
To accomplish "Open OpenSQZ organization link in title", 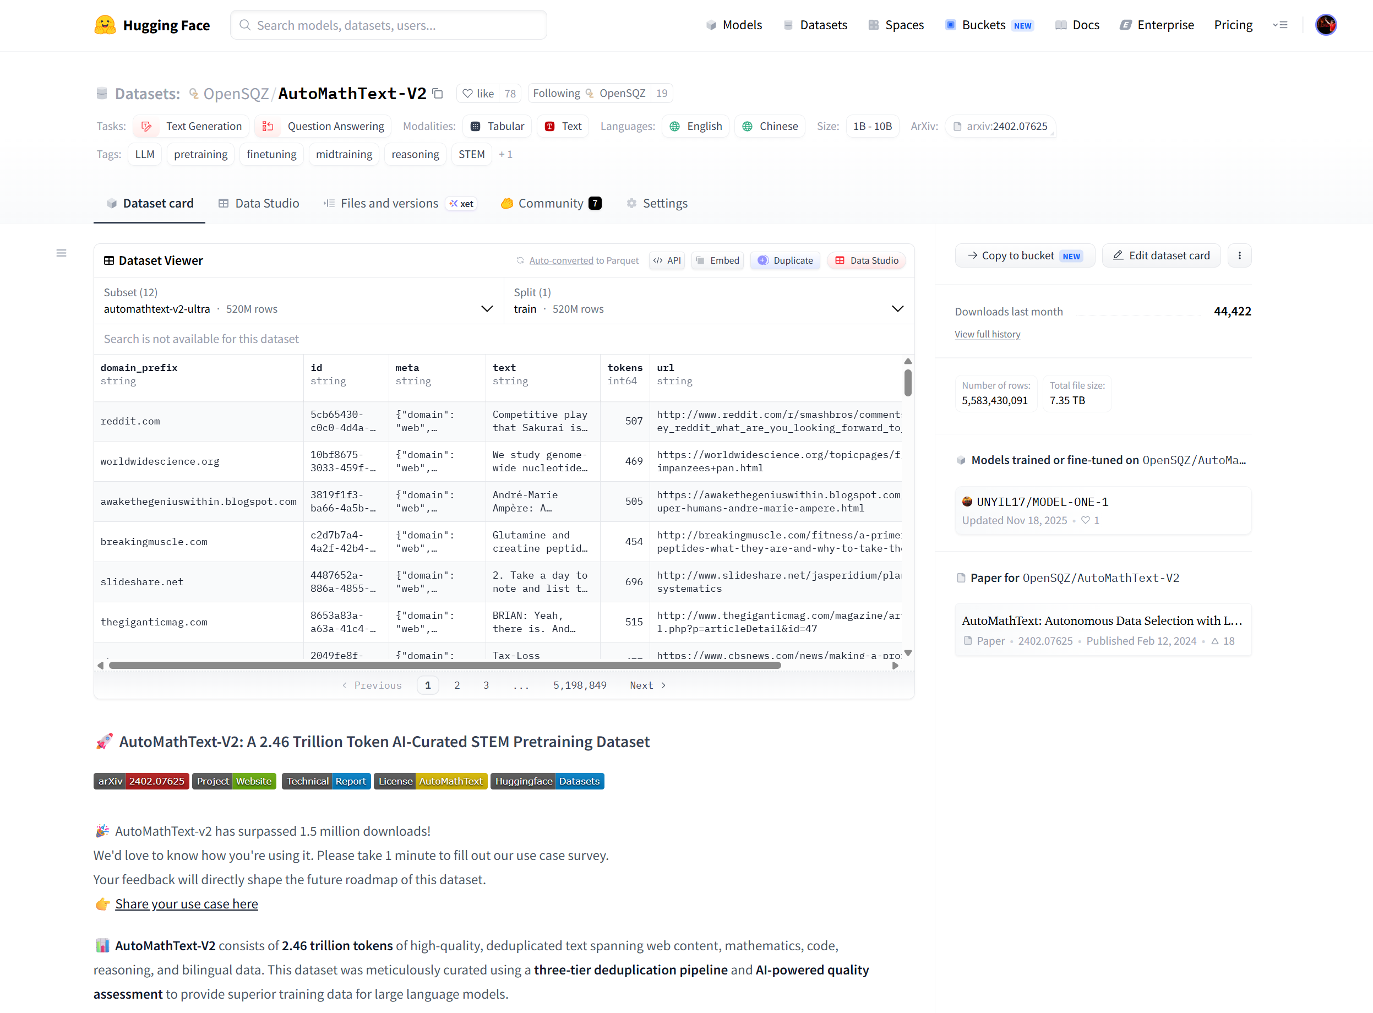I will click(x=236, y=93).
